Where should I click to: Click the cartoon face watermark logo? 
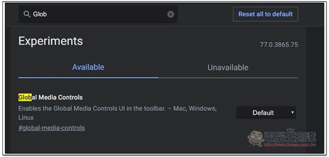[255, 138]
